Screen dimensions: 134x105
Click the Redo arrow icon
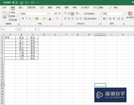[32, 3]
